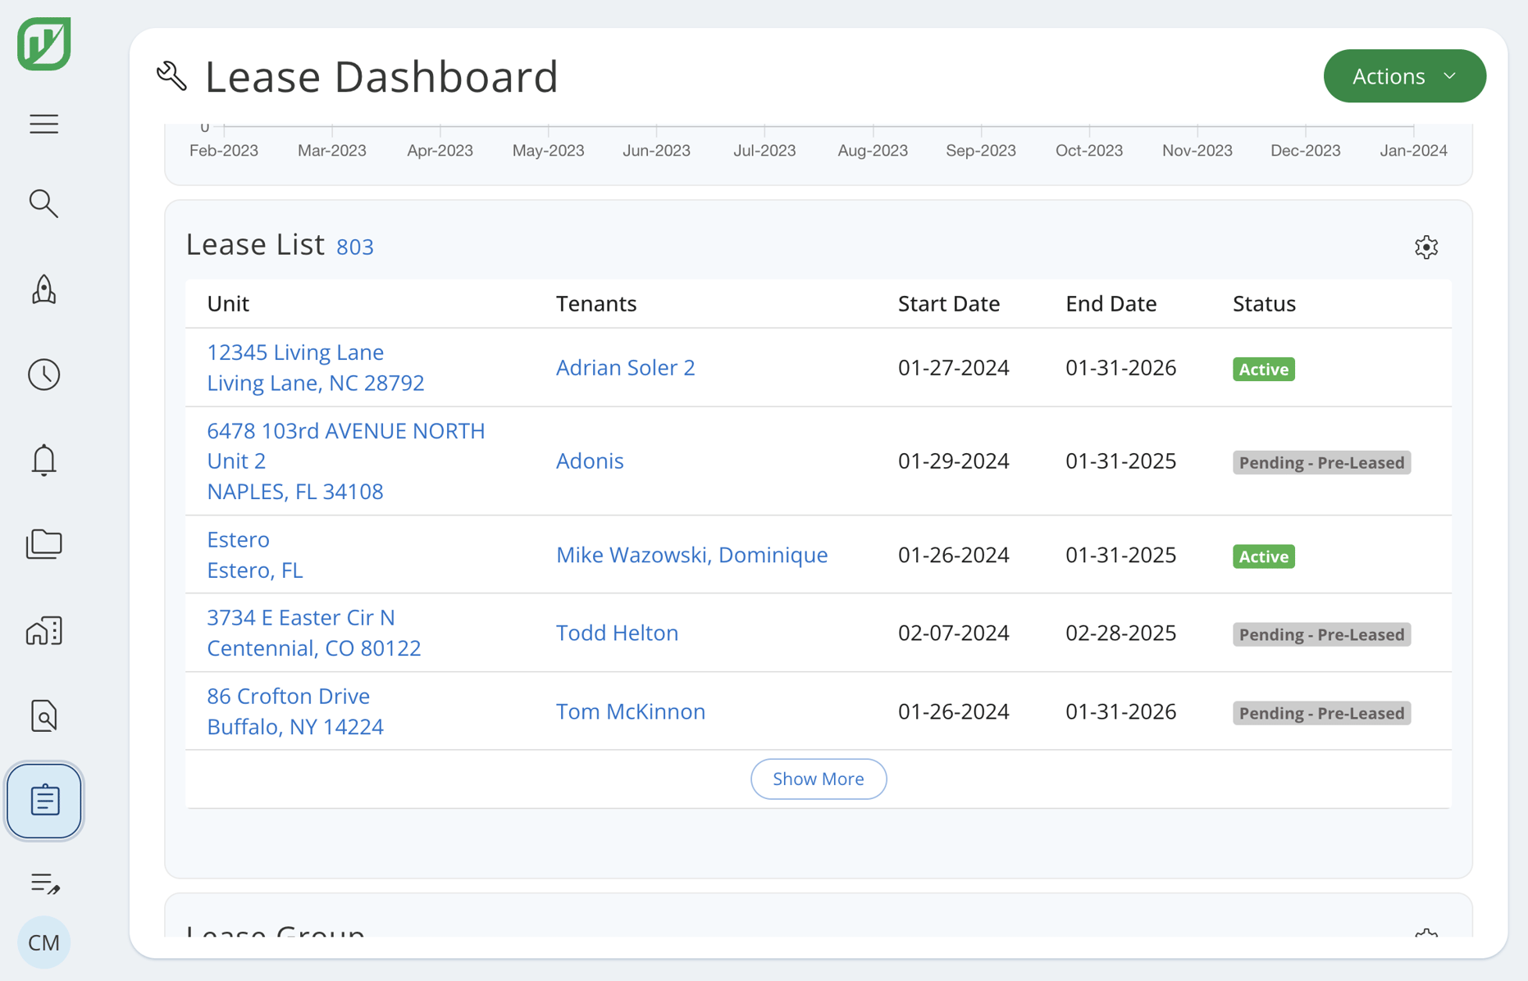Open Lease List settings gear

coord(1426,247)
